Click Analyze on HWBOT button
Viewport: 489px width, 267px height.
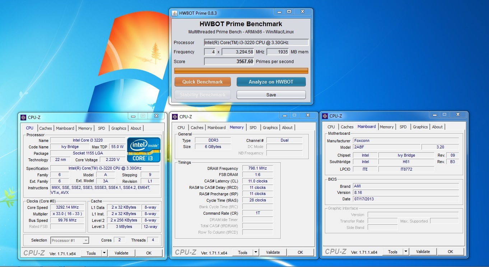click(x=271, y=82)
